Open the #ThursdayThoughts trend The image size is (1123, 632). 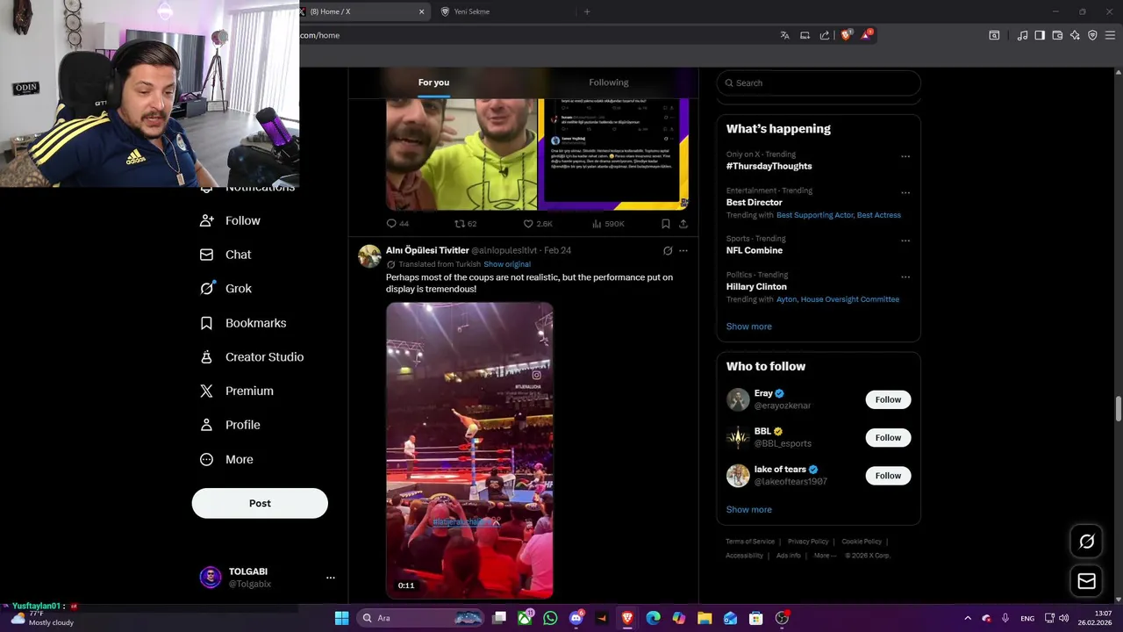click(x=769, y=166)
